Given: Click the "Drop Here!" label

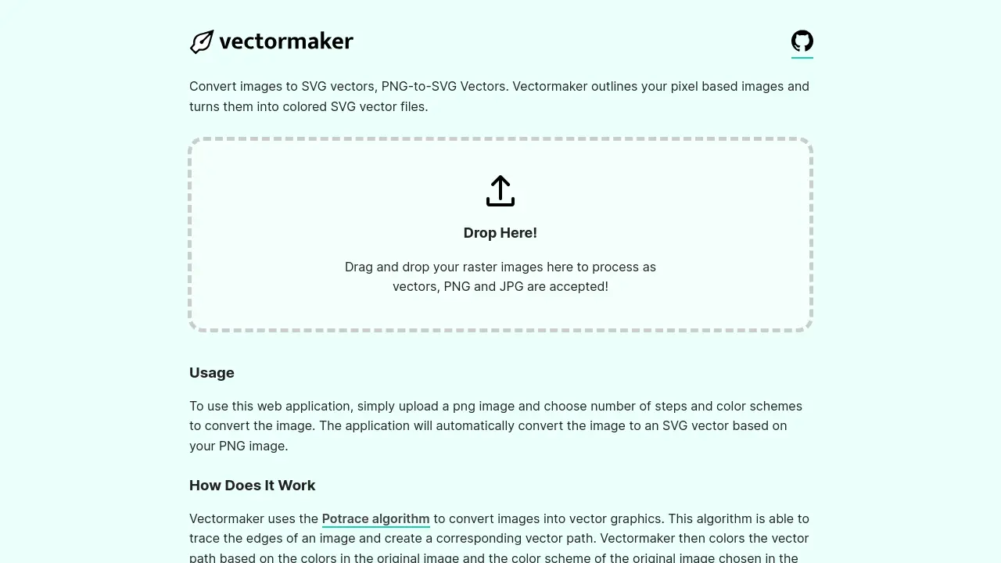Looking at the screenshot, I should point(500,232).
